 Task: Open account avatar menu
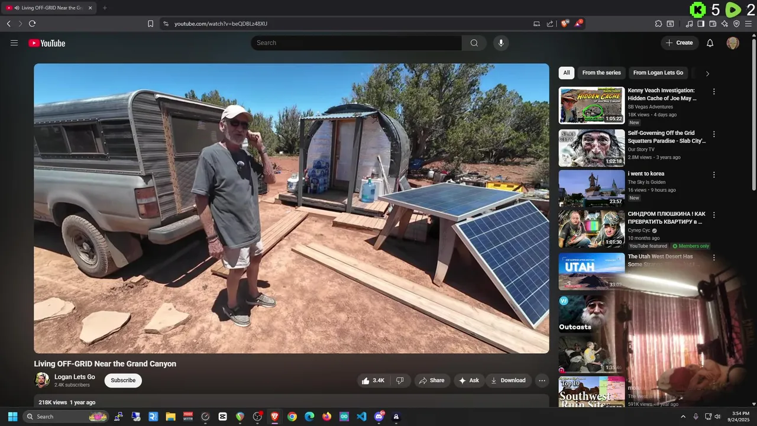pos(733,43)
